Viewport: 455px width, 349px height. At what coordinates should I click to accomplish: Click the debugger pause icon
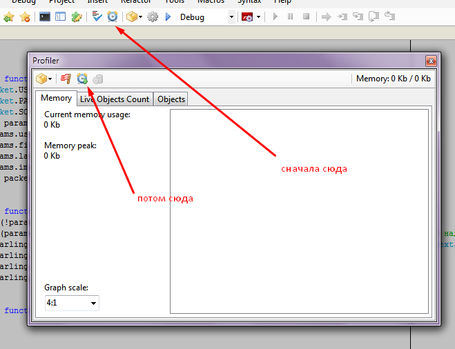[290, 17]
